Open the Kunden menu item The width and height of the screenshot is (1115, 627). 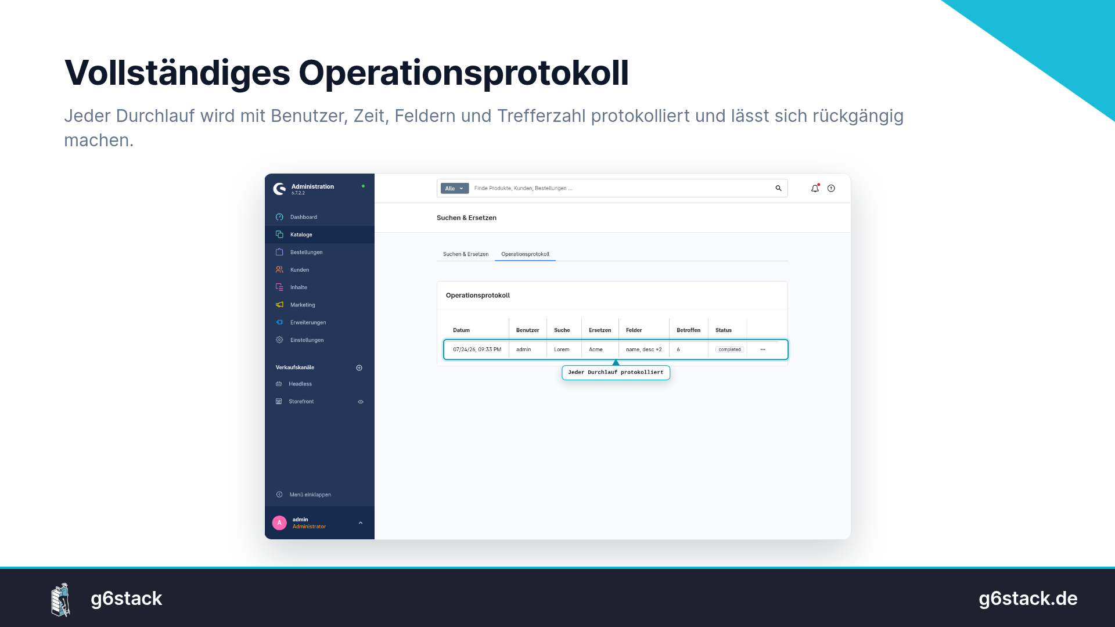coord(319,269)
